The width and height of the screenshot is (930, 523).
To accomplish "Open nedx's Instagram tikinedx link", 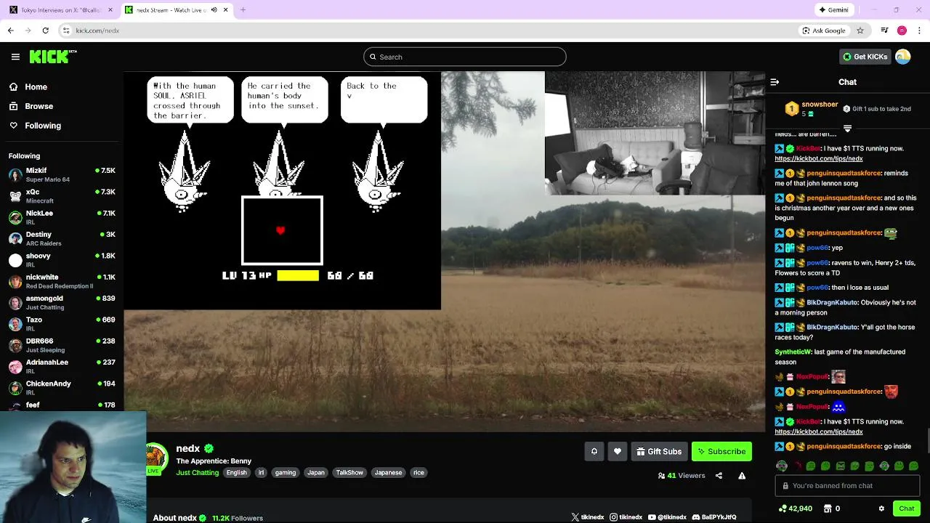I will 626,517.
